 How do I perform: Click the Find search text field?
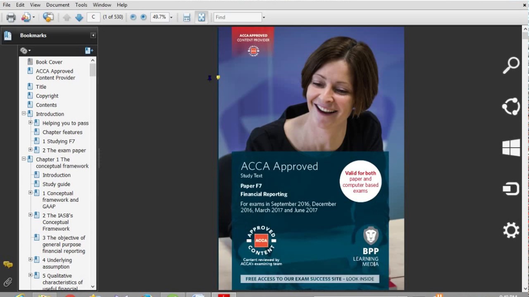pyautogui.click(x=238, y=17)
